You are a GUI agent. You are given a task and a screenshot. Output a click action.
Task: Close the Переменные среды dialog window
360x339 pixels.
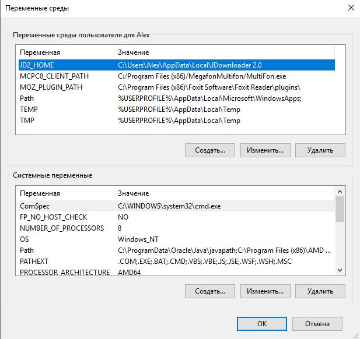click(351, 9)
